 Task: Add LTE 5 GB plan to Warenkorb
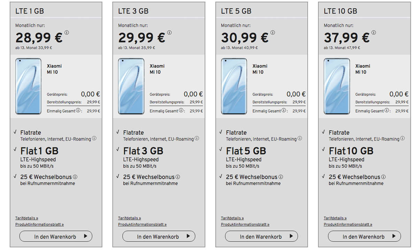(261, 236)
